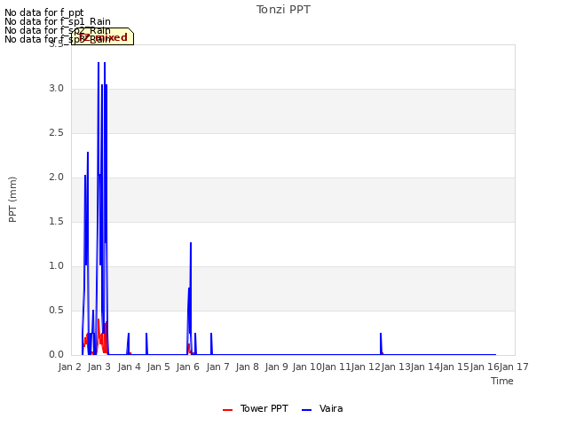Click the Jan 2 x-axis tick label
568x426 pixels.
(70, 367)
